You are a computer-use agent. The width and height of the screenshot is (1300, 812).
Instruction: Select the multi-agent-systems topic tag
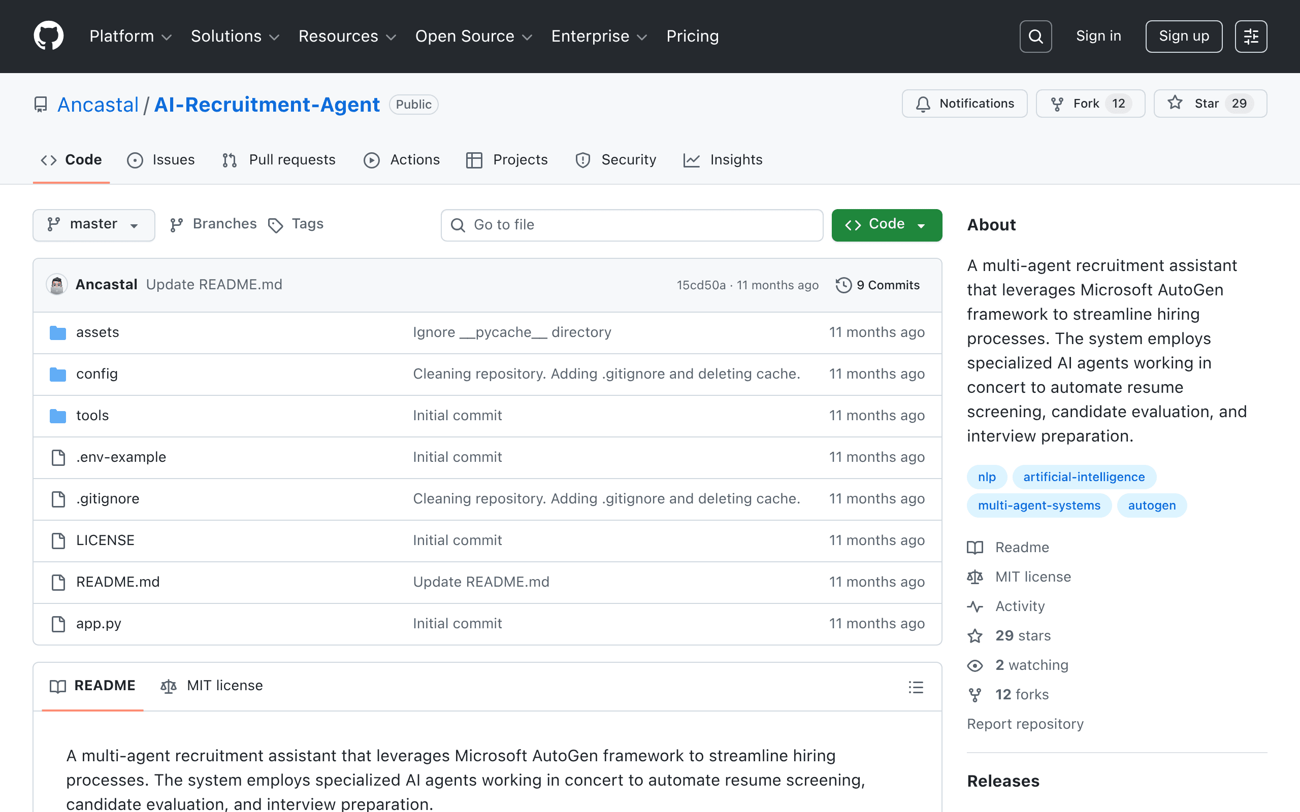1039,505
